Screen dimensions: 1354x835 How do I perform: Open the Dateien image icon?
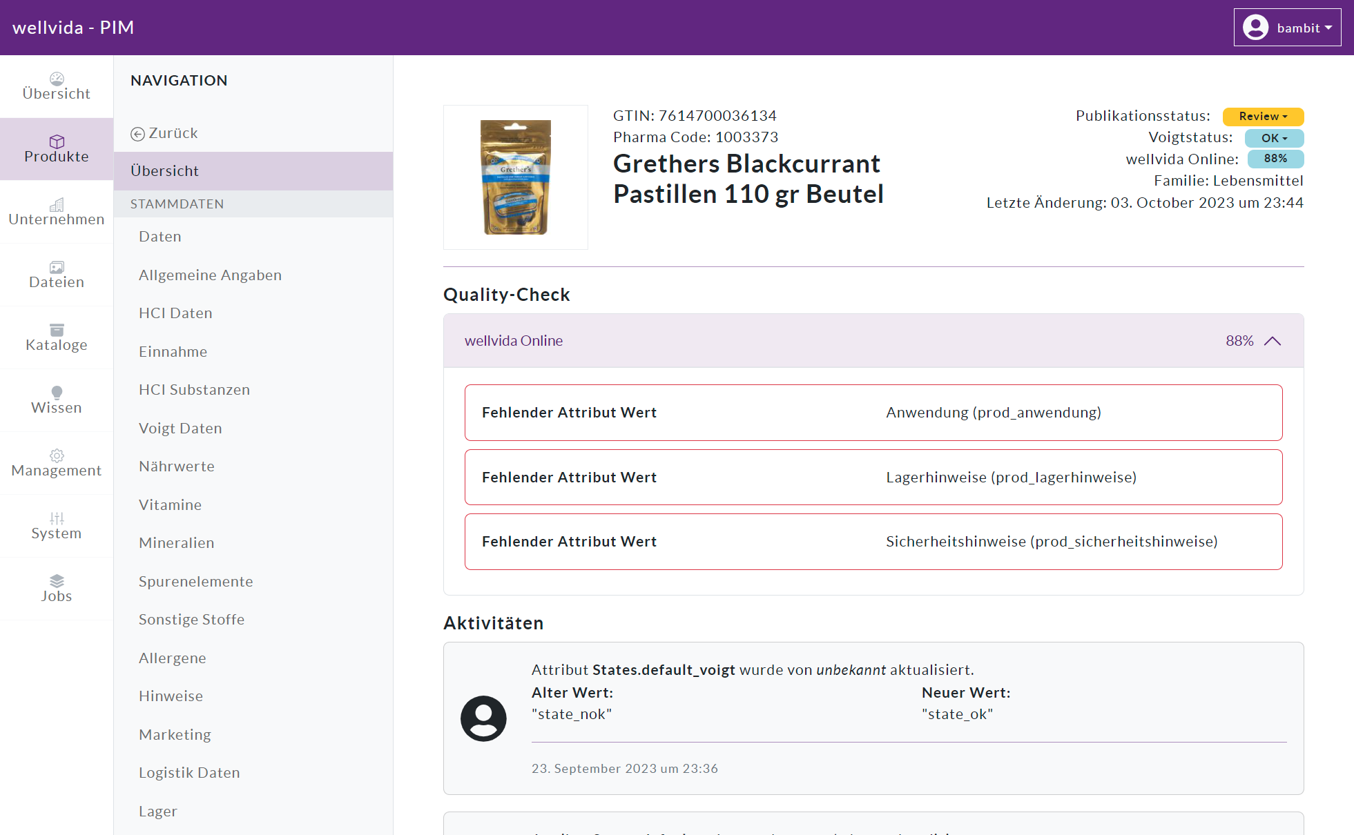(x=57, y=267)
